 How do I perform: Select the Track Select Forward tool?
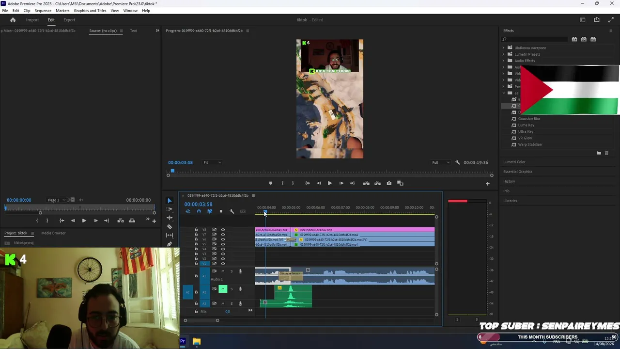coord(169,209)
